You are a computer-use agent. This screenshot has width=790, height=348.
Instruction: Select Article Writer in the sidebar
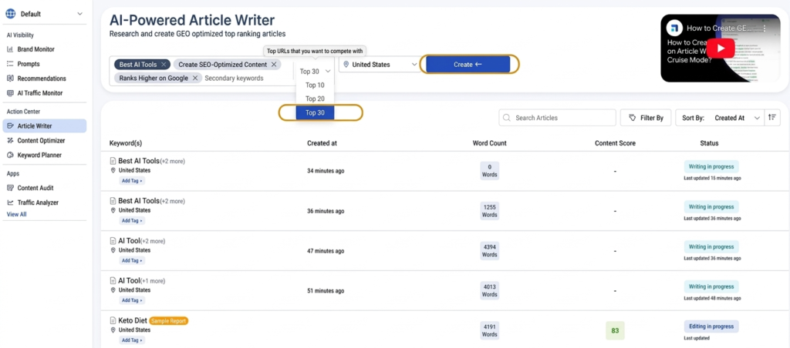pos(44,125)
